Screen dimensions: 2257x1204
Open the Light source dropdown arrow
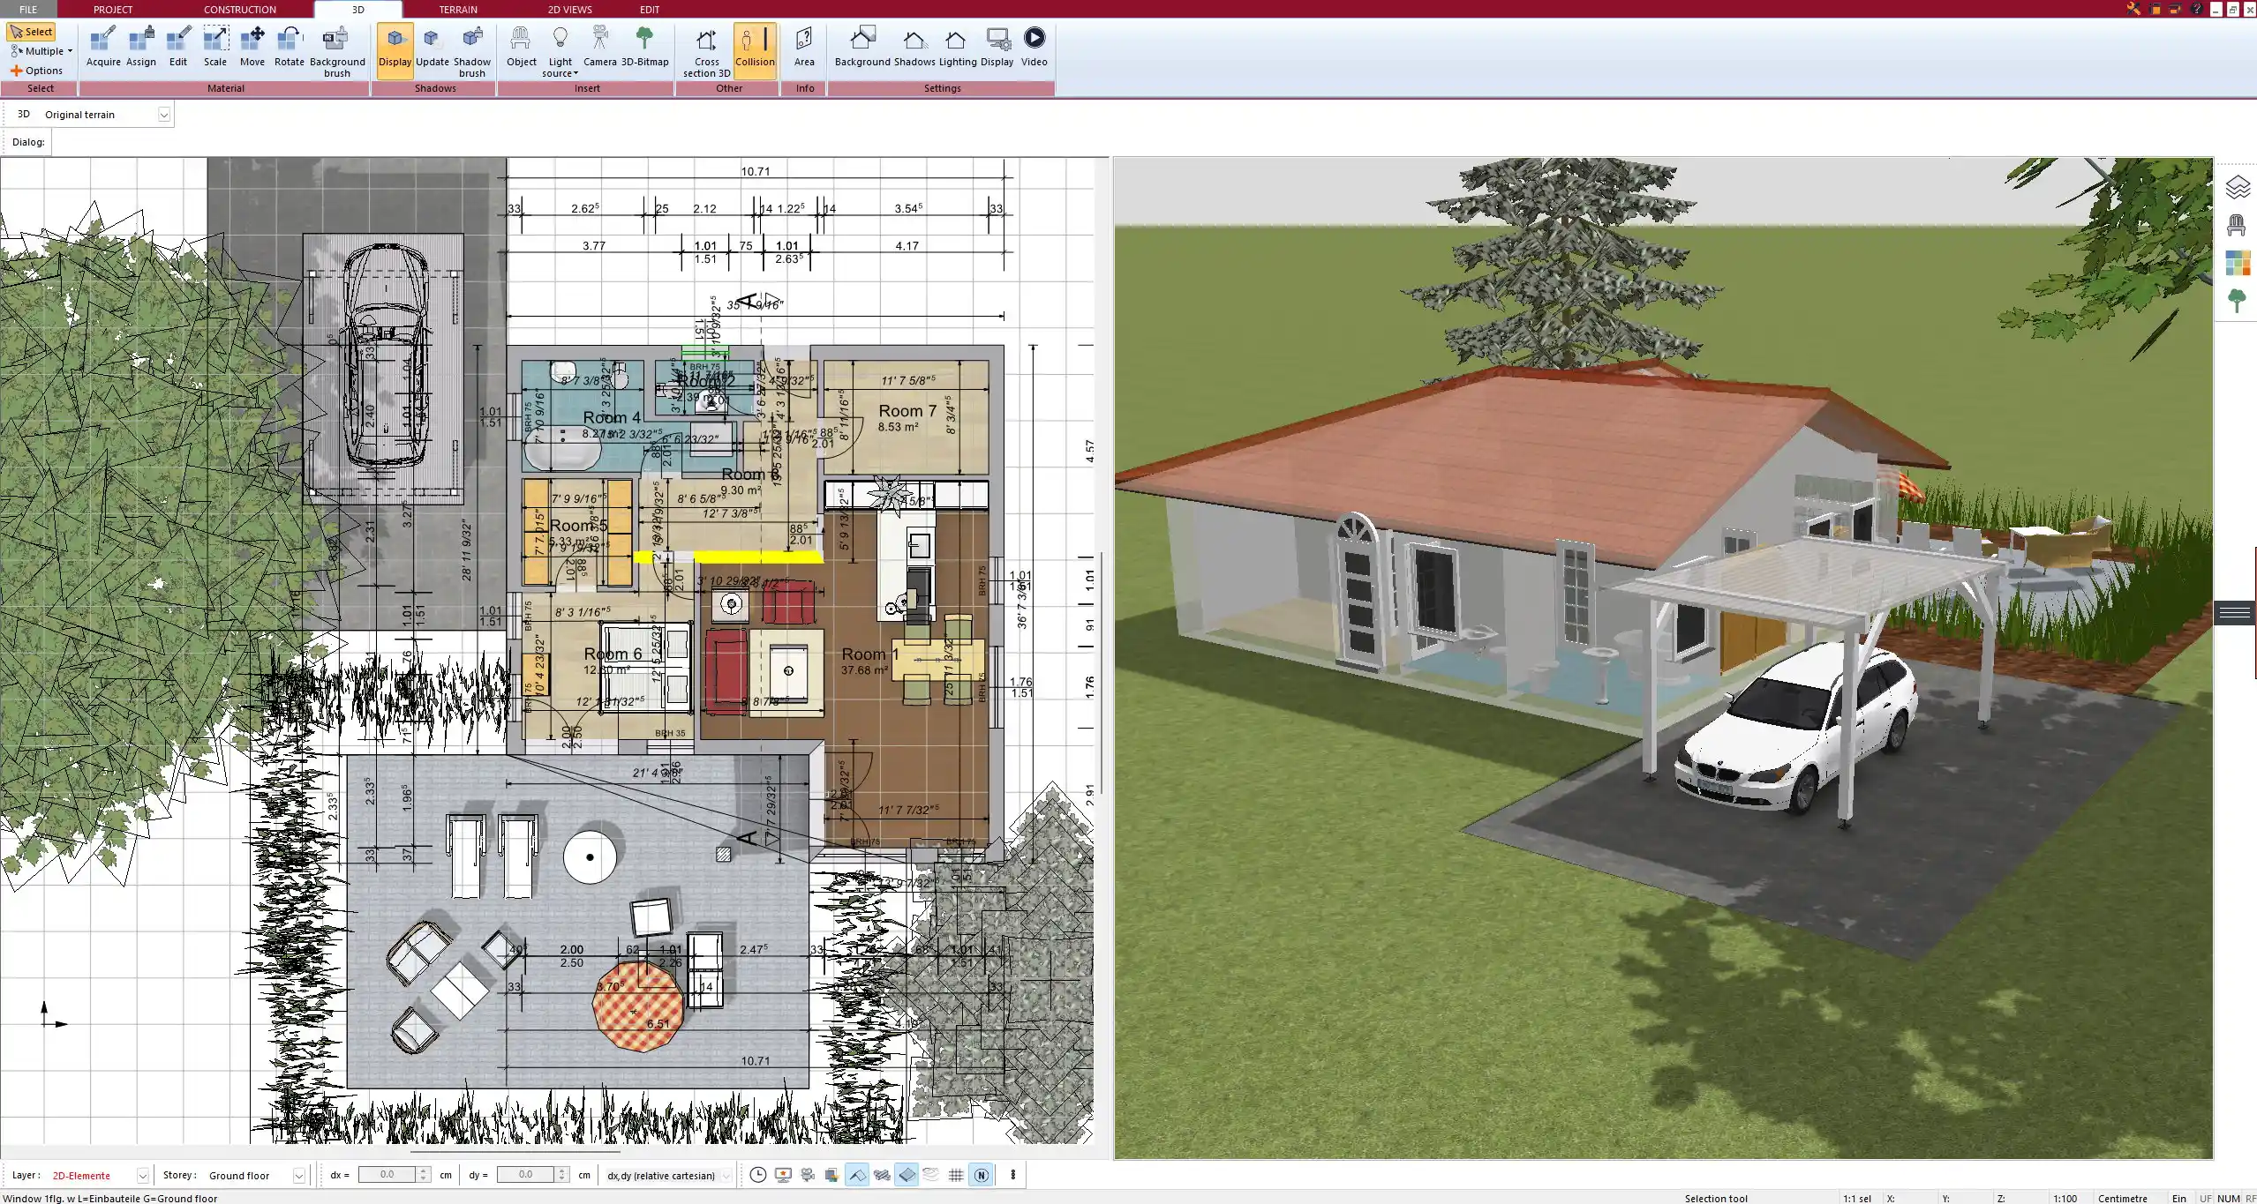576,74
